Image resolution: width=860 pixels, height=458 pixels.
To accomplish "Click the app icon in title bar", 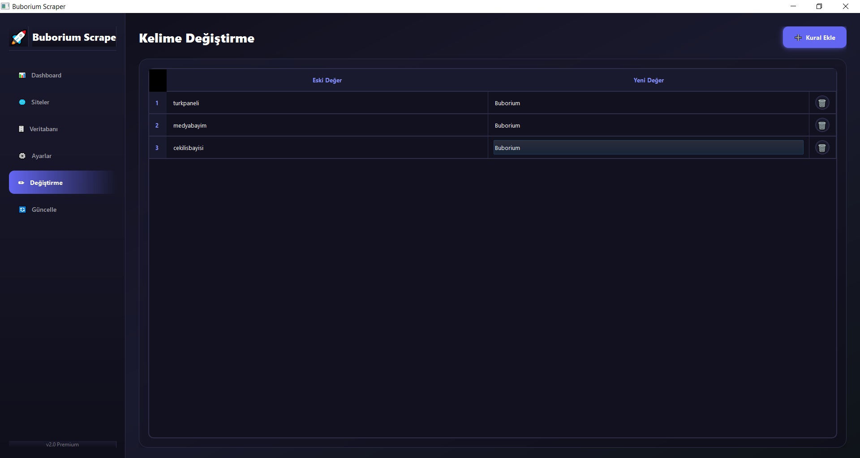I will pyautogui.click(x=5, y=6).
